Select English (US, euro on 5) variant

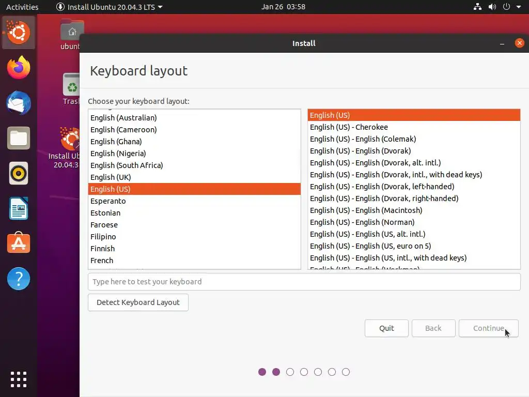(414, 246)
